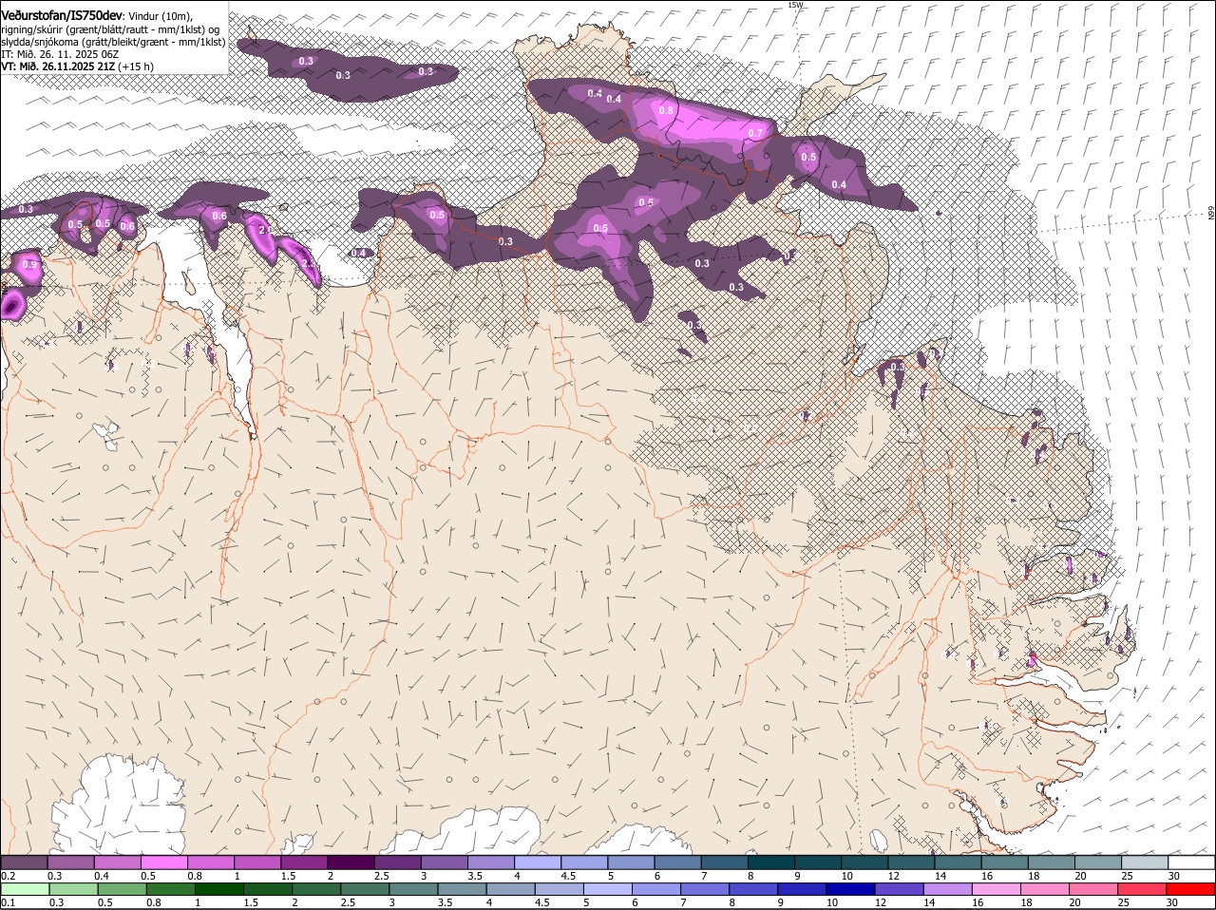Select the 7 swatch in the lower legend row
The width and height of the screenshot is (1216, 910).
[705, 889]
